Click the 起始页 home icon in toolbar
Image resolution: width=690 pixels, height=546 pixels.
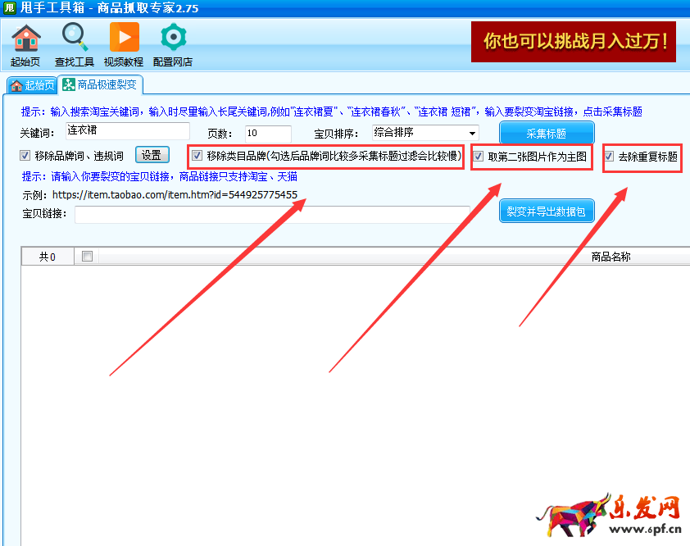click(x=25, y=39)
